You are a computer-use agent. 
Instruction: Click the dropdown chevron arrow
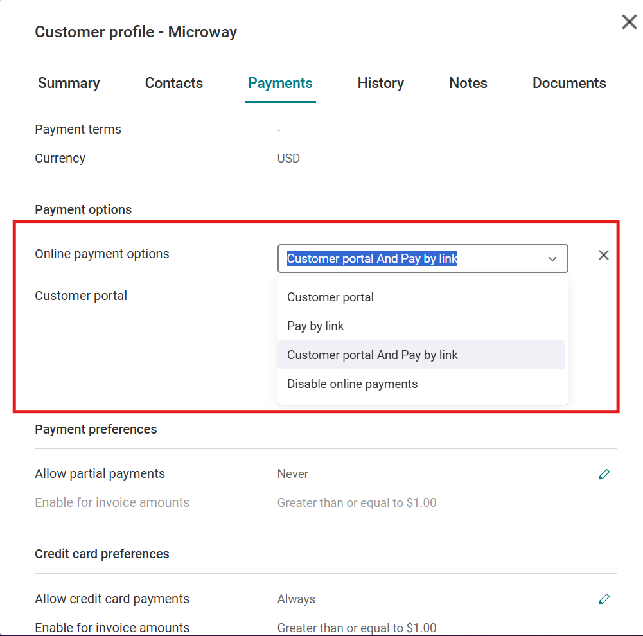[552, 259]
